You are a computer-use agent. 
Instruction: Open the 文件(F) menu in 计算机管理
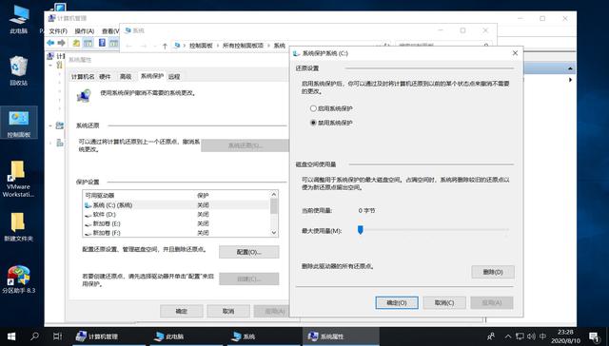pos(58,31)
